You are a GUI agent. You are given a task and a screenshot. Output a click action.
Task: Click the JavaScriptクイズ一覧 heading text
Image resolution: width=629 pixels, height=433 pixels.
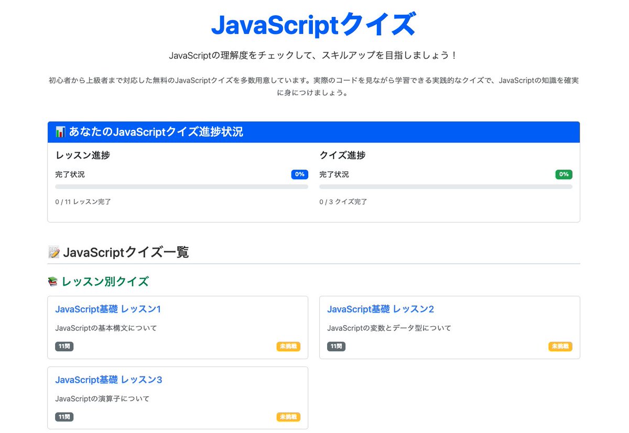[126, 253]
